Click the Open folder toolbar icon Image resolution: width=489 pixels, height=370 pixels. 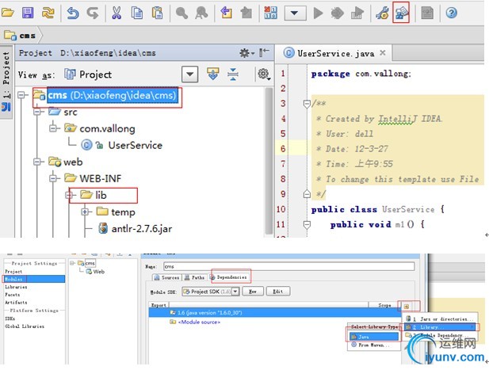[x=7, y=13]
